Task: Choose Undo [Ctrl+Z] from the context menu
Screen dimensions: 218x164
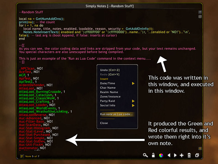Action: point(110,70)
